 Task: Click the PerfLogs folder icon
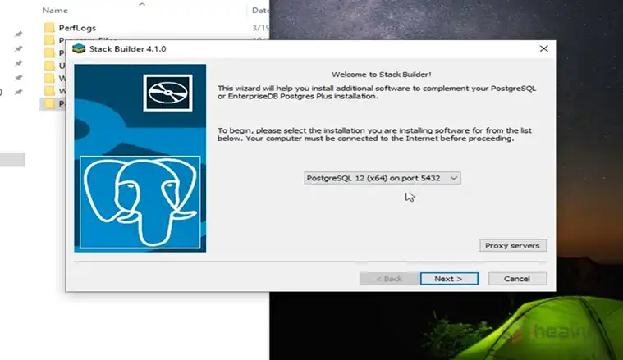[50, 27]
